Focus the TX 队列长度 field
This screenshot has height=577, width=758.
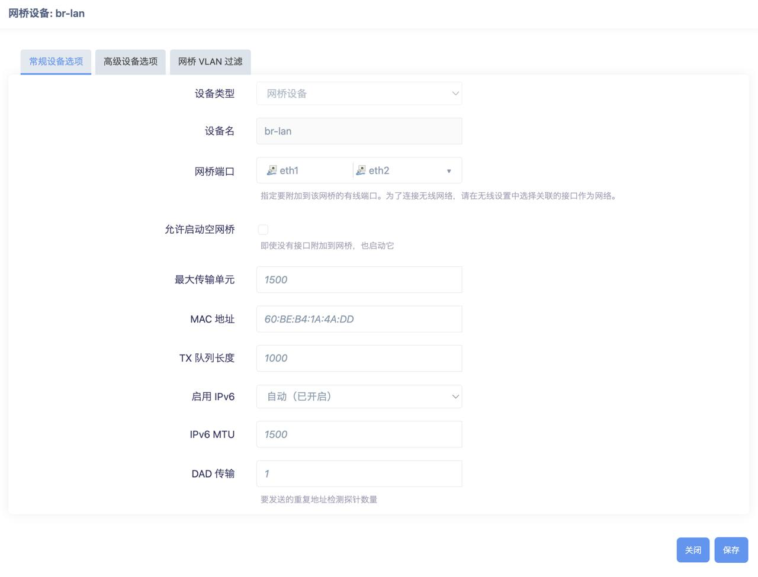tap(359, 358)
